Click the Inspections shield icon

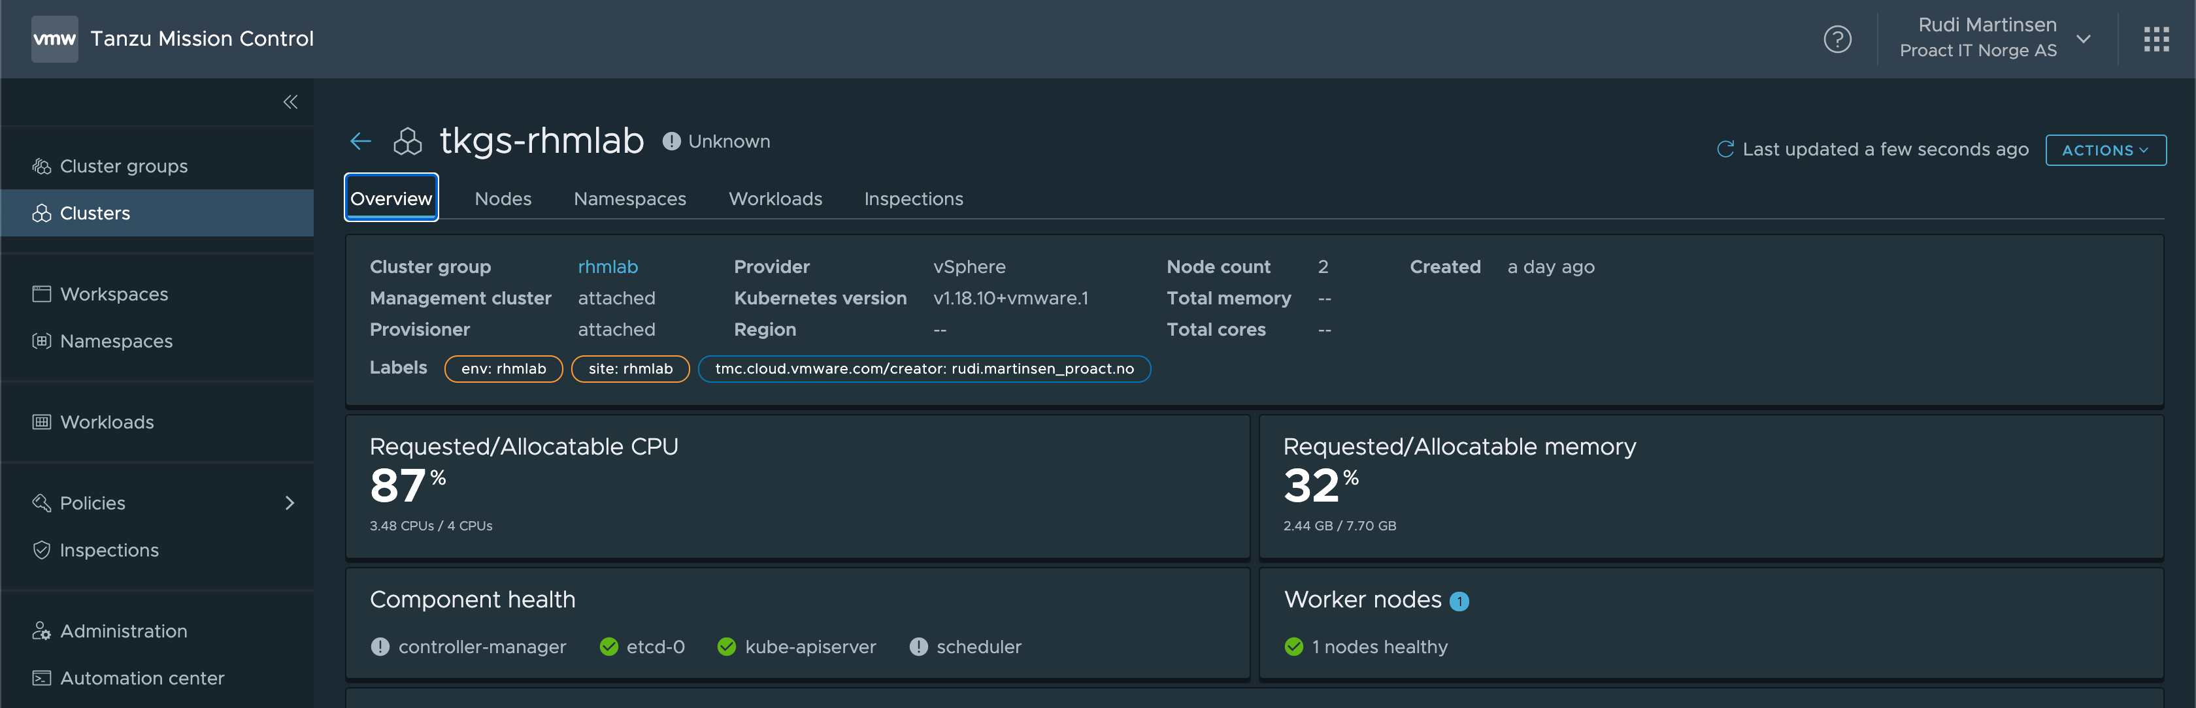(x=42, y=549)
